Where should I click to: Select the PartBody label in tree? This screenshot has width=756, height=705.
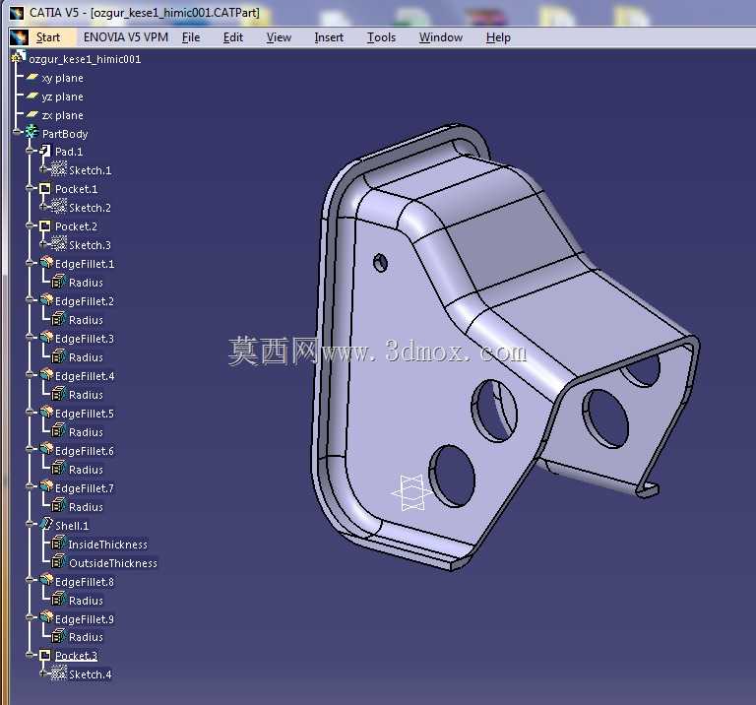coord(65,134)
